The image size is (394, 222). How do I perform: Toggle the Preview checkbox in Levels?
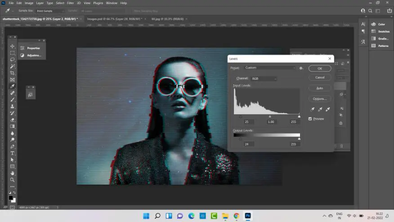pyautogui.click(x=310, y=119)
